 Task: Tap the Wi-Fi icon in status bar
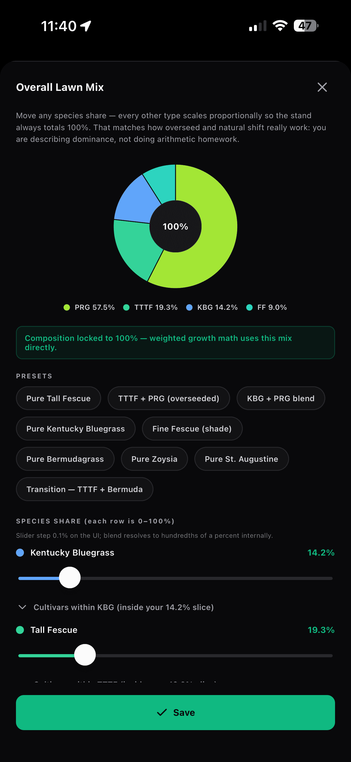(x=280, y=26)
